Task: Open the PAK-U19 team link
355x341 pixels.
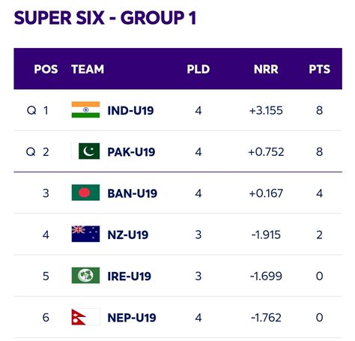Action: click(x=131, y=152)
